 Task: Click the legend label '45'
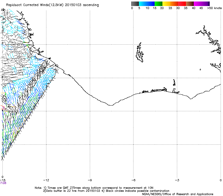pos(201,8)
